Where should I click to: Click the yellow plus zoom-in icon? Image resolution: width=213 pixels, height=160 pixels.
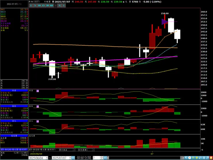click(197, 158)
